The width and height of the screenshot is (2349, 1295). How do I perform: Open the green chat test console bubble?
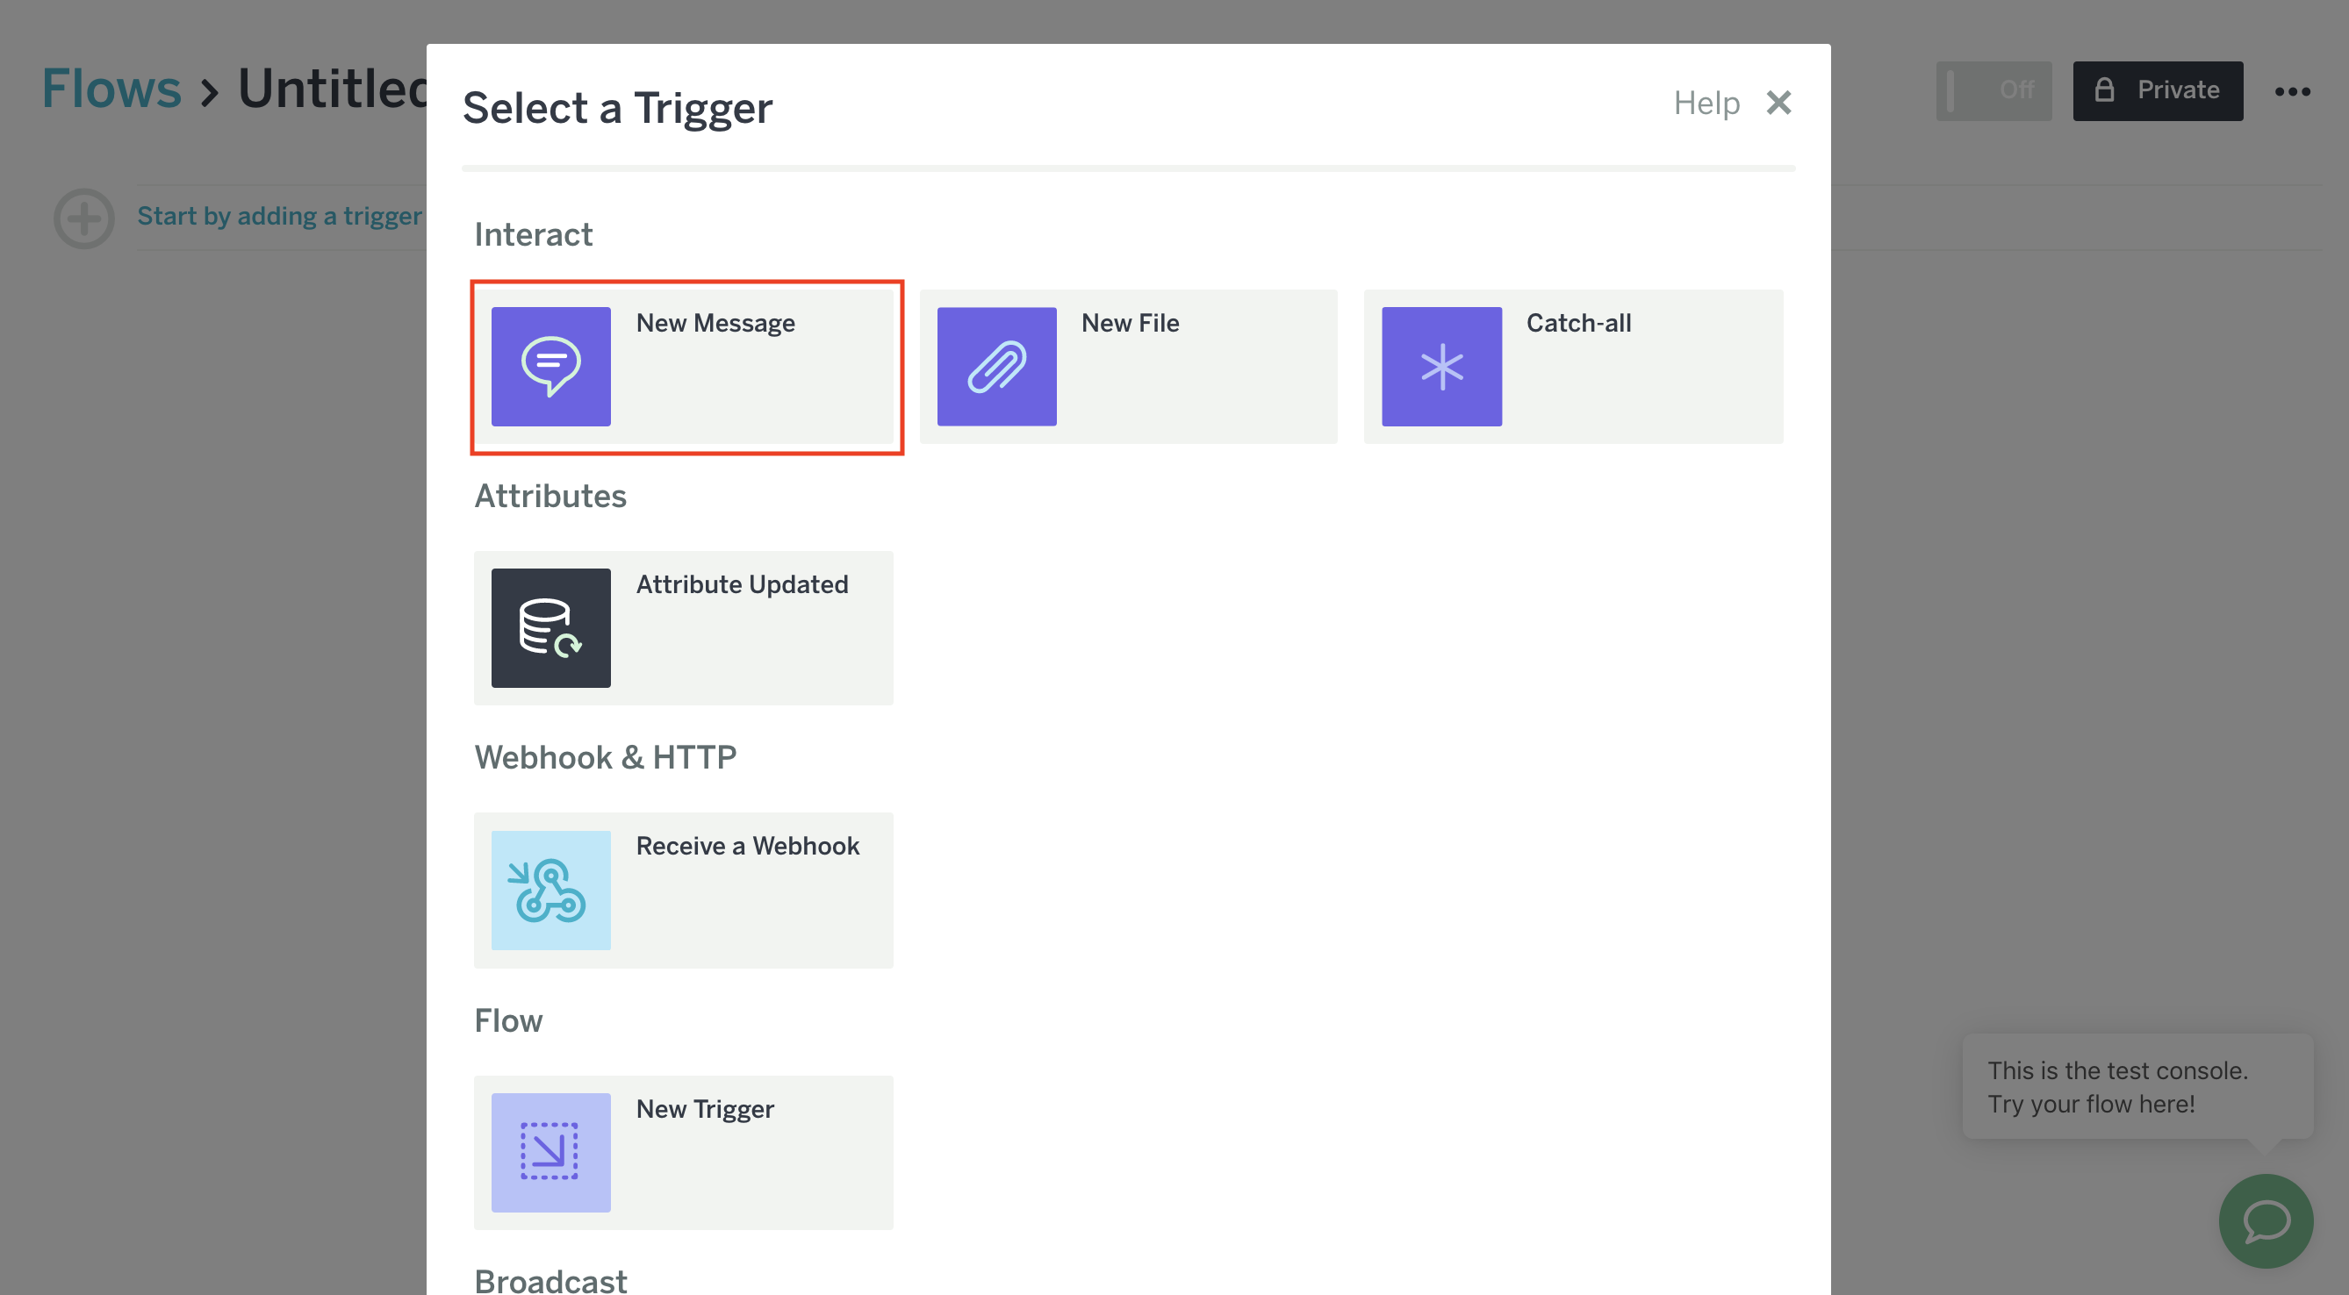pos(2265,1220)
